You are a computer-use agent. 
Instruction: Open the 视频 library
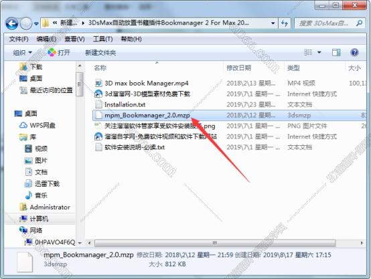41,149
